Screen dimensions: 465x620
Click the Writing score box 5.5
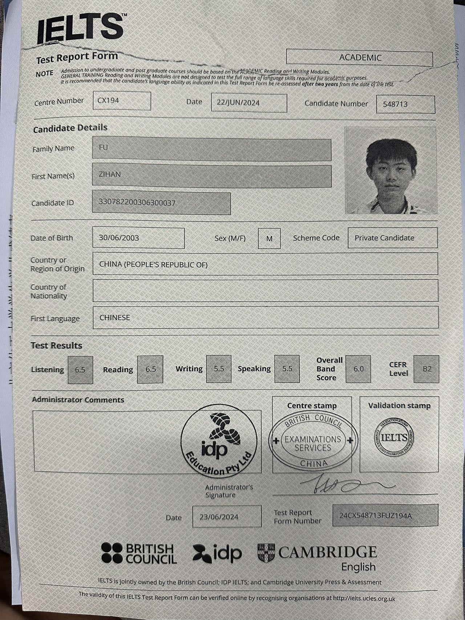(219, 369)
